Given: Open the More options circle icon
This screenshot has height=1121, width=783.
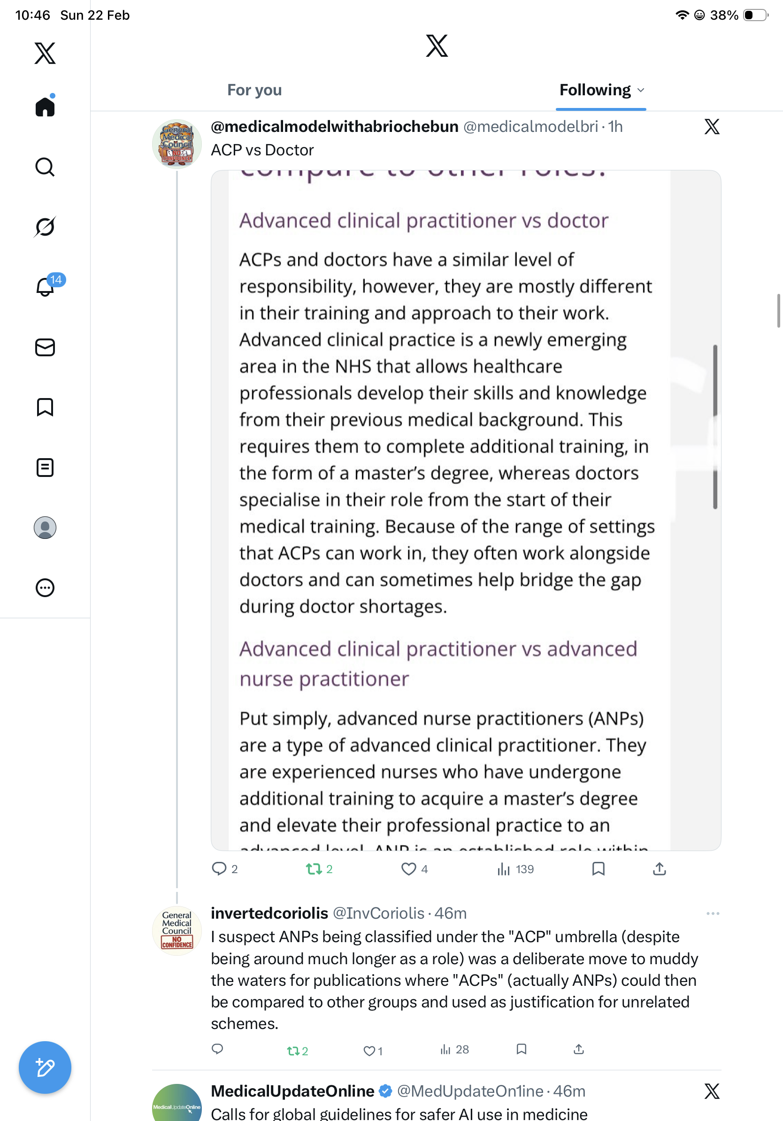Looking at the screenshot, I should coord(45,587).
